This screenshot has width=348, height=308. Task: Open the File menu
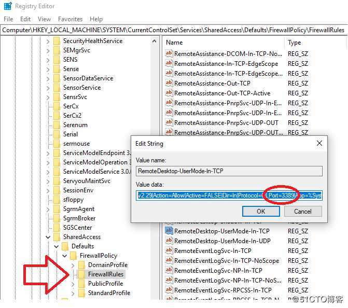pyautogui.click(x=8, y=19)
